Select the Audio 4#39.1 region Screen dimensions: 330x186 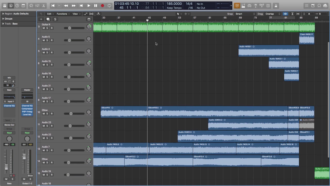(269, 51)
